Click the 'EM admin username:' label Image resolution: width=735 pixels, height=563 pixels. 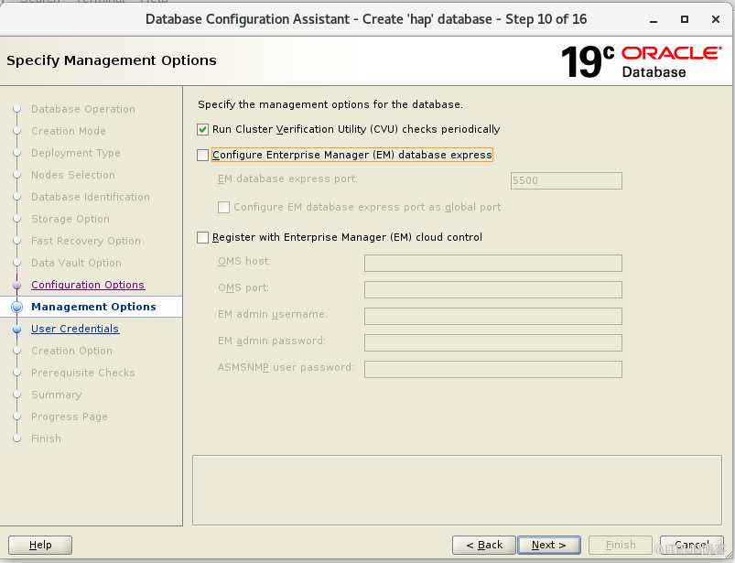click(273, 314)
